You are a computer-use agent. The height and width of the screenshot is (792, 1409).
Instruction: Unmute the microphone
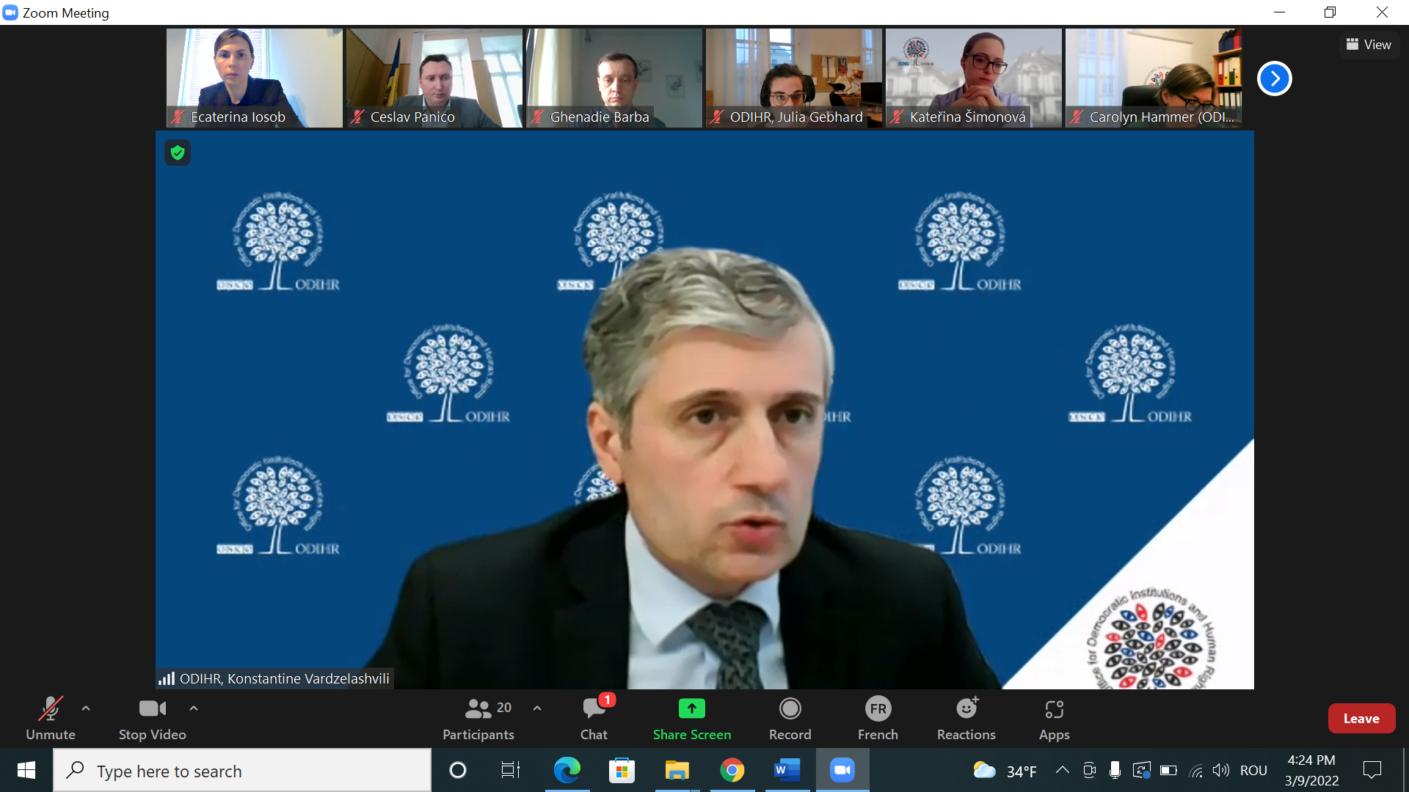(x=51, y=719)
